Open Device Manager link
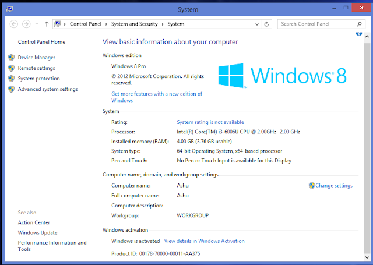373x265 pixels. [x=36, y=58]
